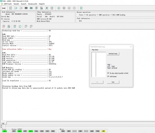Click the heads map '0,1,2,3,4,5,6,7' value
Image resolution: width=155 pixels, height=133 pixels.
coord(56,77)
